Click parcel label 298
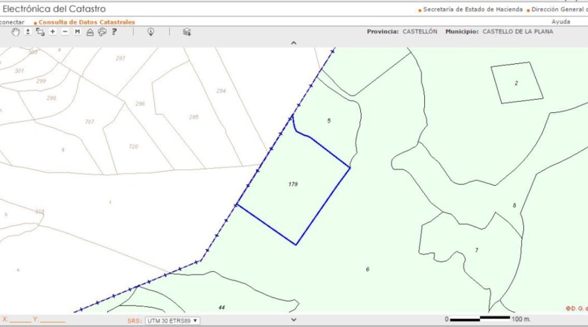Image resolution: width=588 pixels, height=327 pixels. pos(51,98)
